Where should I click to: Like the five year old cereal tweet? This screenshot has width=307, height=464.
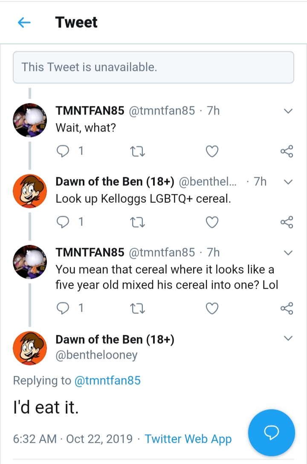point(212,308)
